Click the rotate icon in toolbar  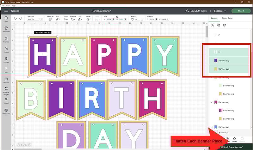pos(133,19)
